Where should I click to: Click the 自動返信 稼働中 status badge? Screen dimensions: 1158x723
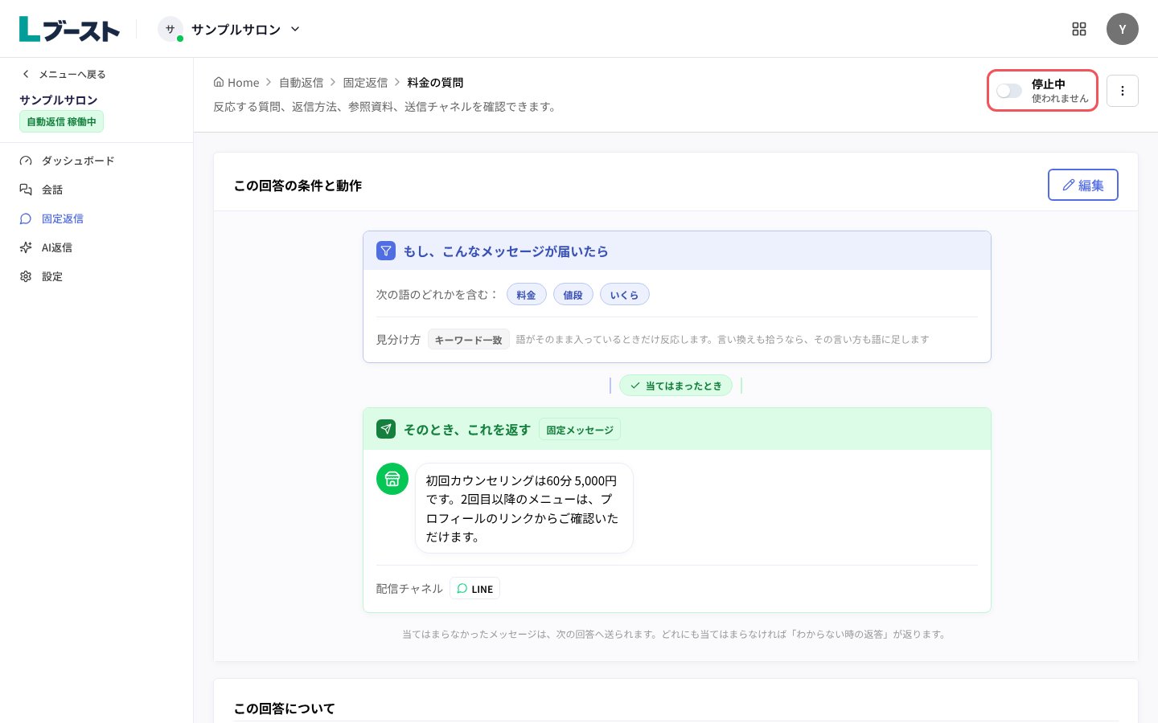[x=61, y=122]
